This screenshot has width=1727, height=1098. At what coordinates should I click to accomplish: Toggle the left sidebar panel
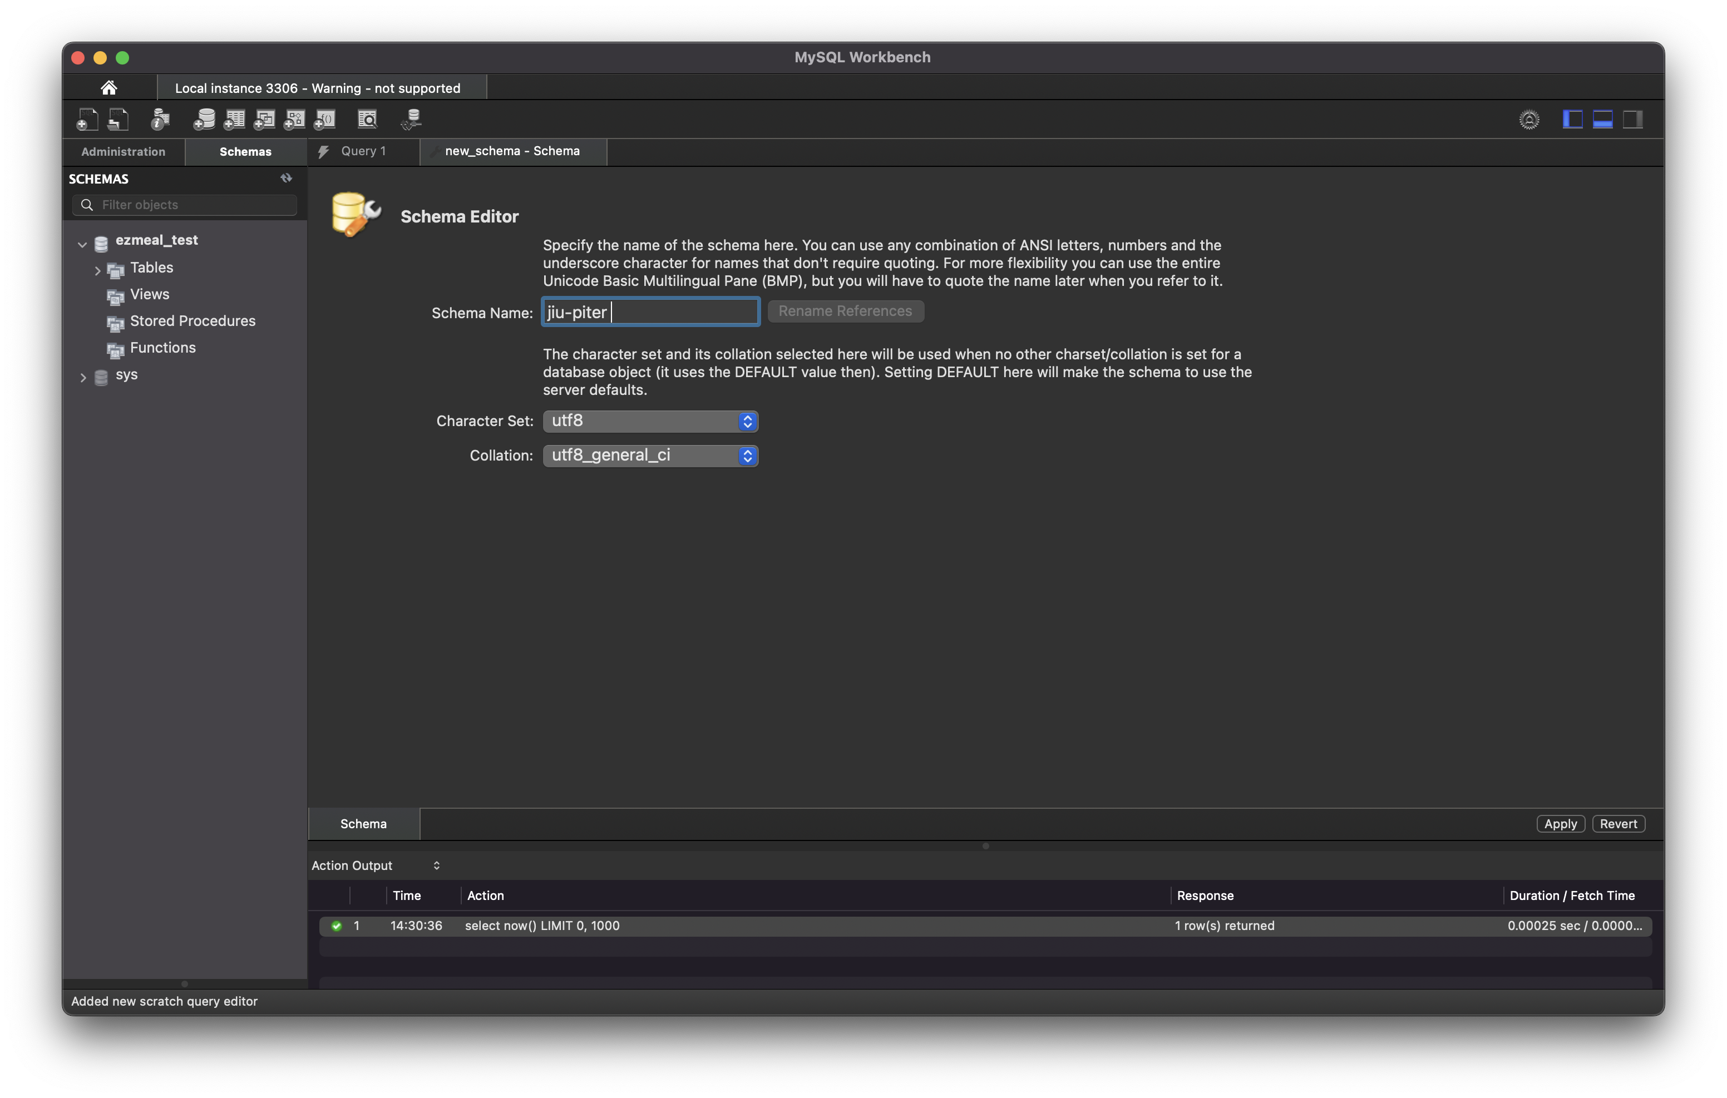[1572, 119]
